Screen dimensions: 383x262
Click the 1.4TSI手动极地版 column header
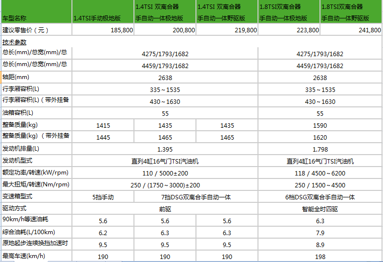(103, 18)
